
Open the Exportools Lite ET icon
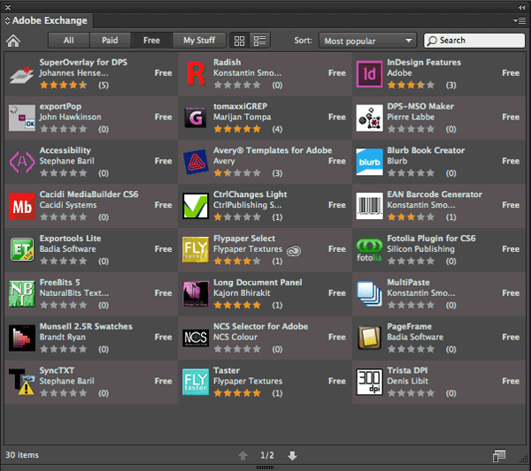[22, 249]
